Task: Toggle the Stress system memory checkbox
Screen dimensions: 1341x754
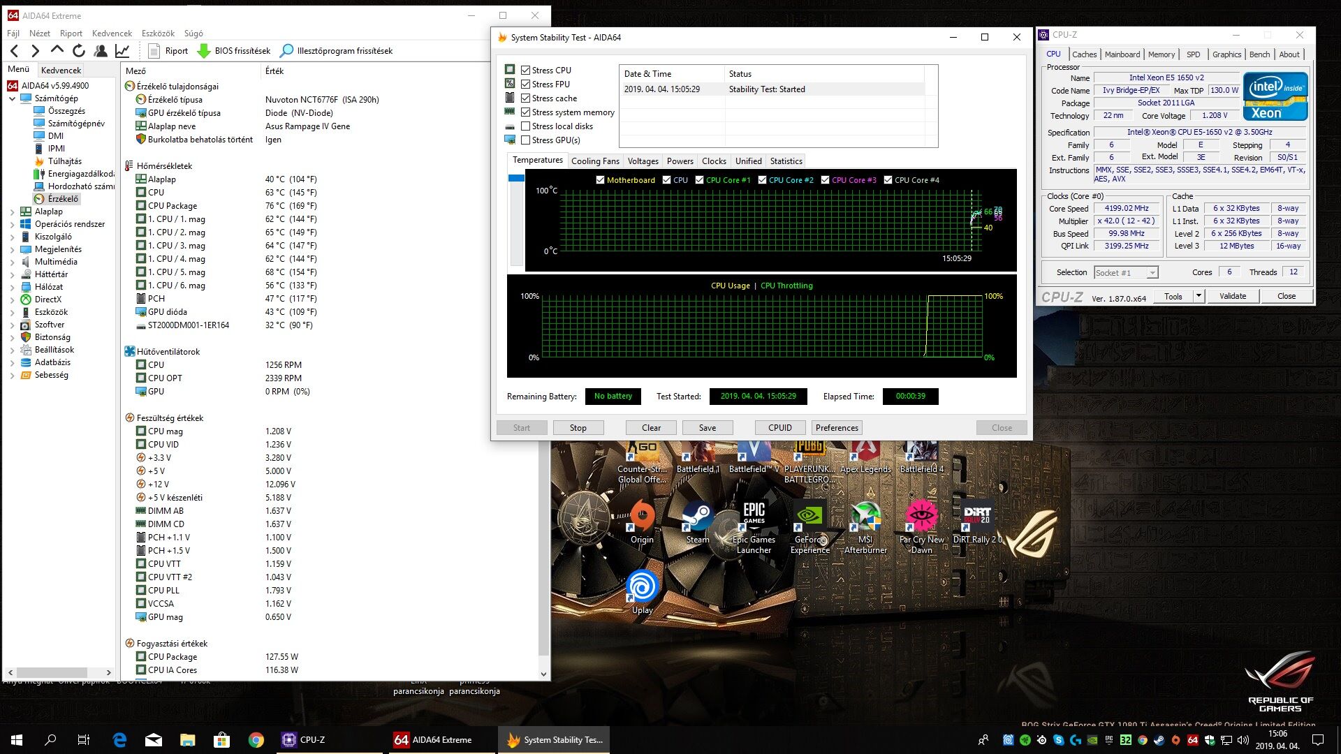Action: (x=525, y=112)
